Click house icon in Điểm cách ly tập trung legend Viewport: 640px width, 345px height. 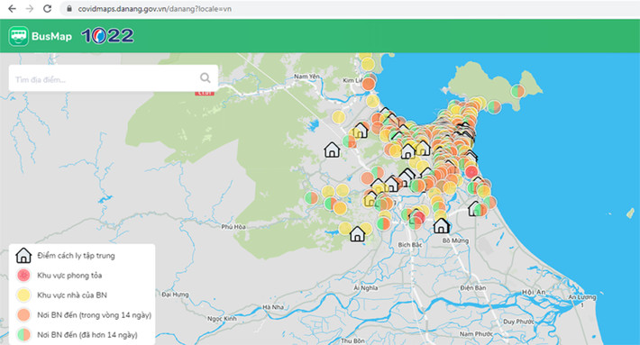(x=23, y=255)
